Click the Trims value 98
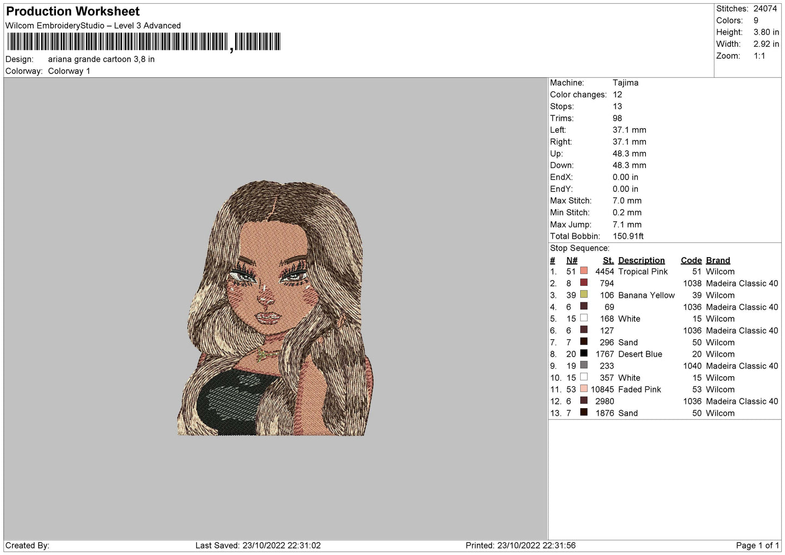 [x=617, y=119]
